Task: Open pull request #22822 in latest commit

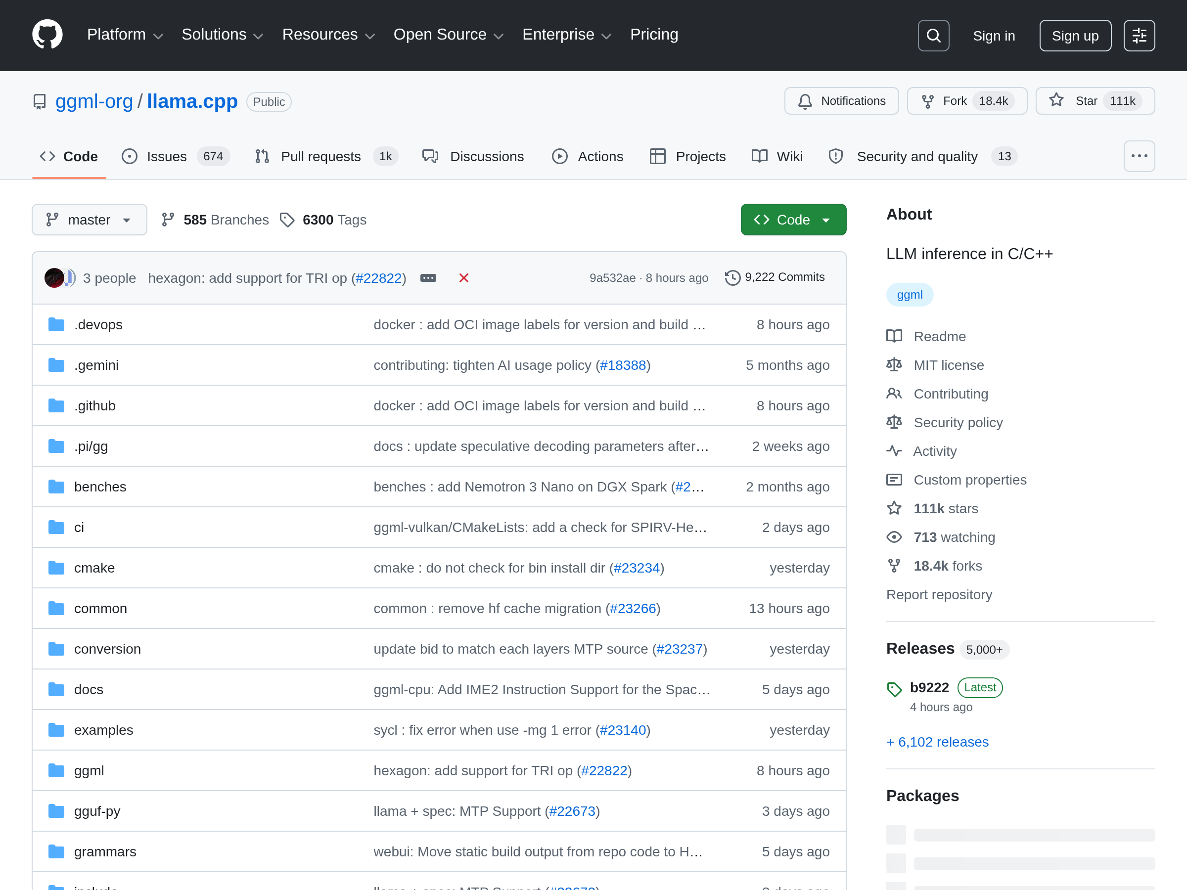Action: [x=378, y=278]
